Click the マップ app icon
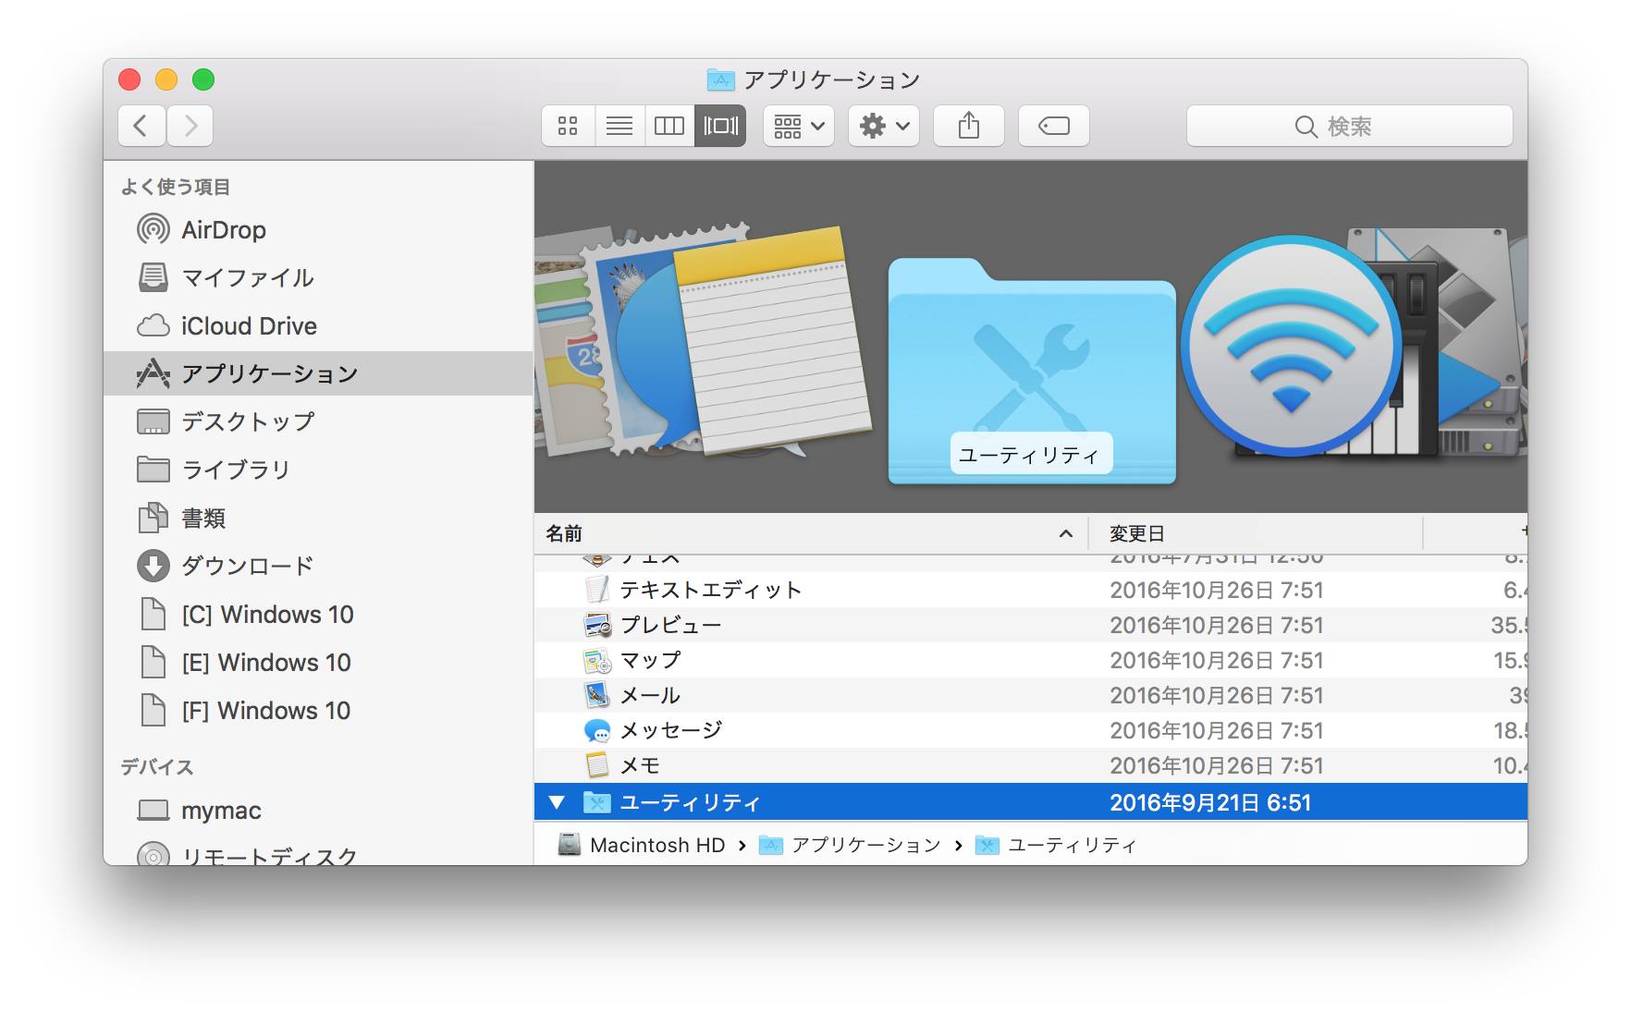 coord(597,660)
